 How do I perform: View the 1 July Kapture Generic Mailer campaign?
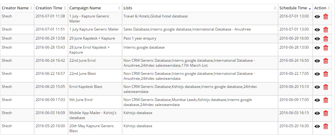pos(317,30)
